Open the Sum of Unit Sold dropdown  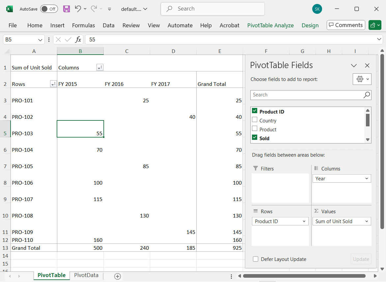point(367,221)
